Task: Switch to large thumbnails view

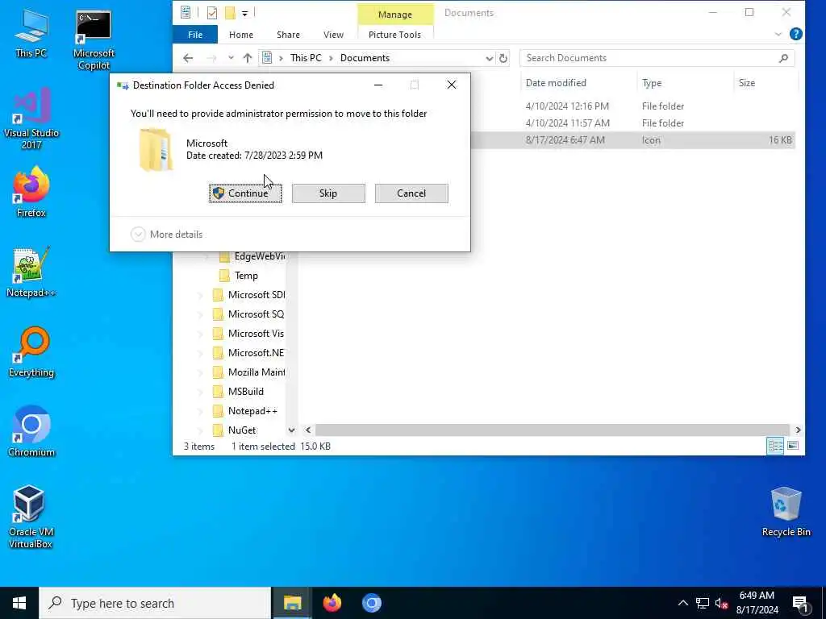Action: (792, 447)
